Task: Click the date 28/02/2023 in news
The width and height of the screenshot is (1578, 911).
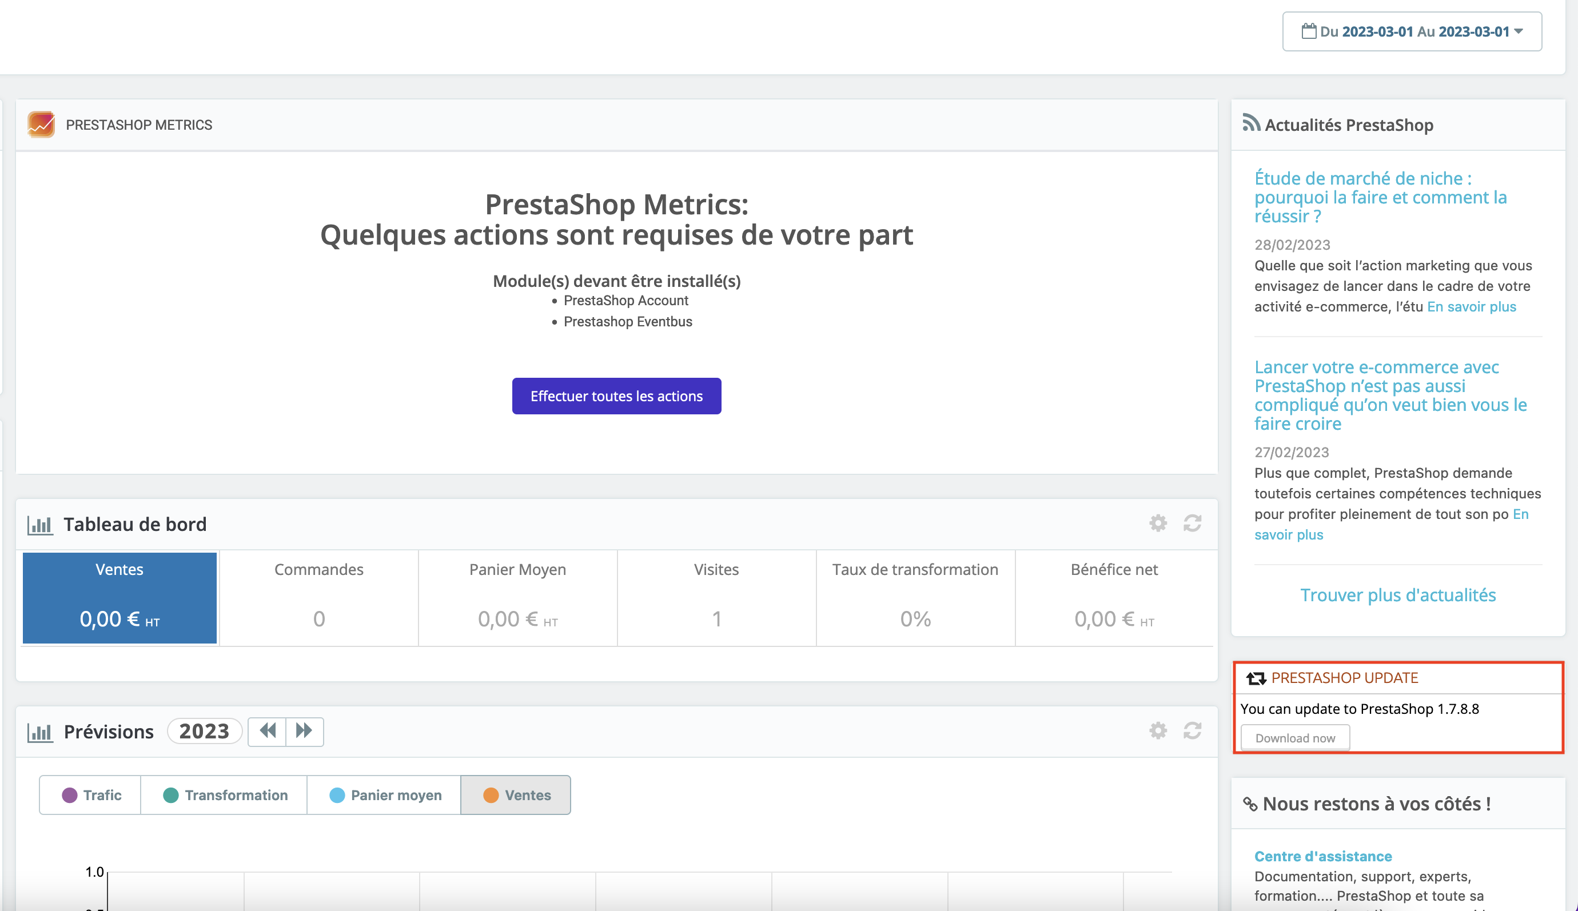Action: click(1292, 245)
